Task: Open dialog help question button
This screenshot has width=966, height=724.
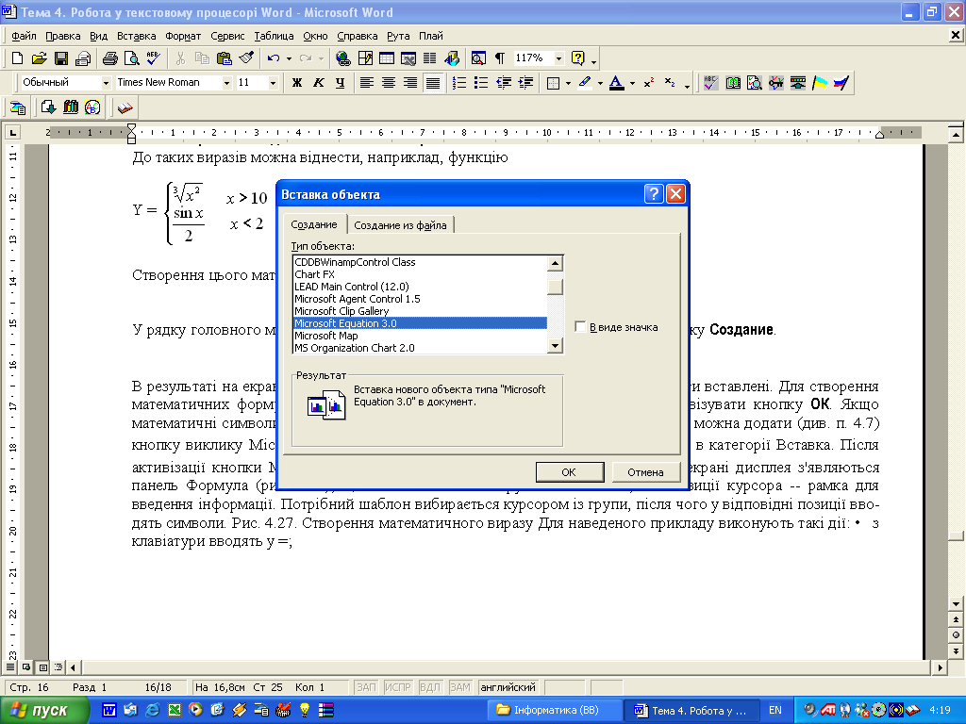Action: tap(654, 194)
